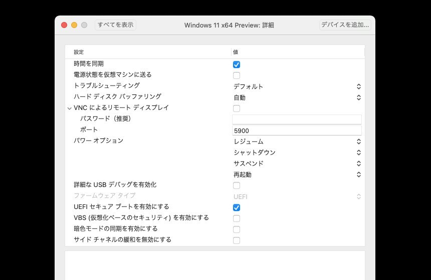Open the サスペンド power option dropdown

tap(297, 163)
